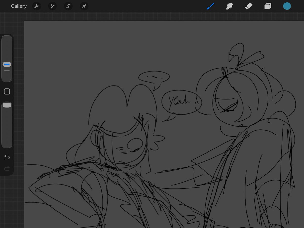Activate the Selection tool
This screenshot has width=304, height=228.
coord(68,6)
